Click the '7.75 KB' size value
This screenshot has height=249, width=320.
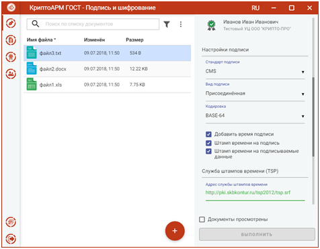[x=137, y=85]
